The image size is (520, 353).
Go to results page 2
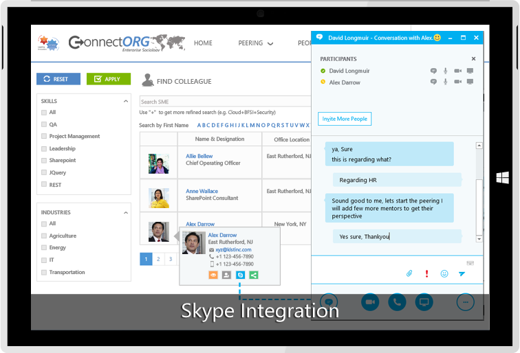[x=158, y=259]
